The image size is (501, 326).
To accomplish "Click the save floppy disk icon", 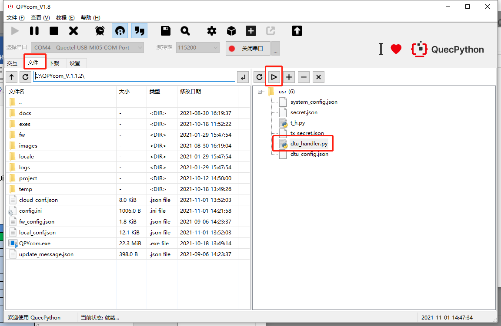I will click(x=166, y=31).
